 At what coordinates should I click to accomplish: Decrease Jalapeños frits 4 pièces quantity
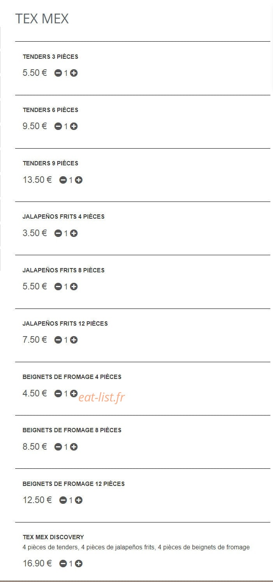click(x=58, y=233)
